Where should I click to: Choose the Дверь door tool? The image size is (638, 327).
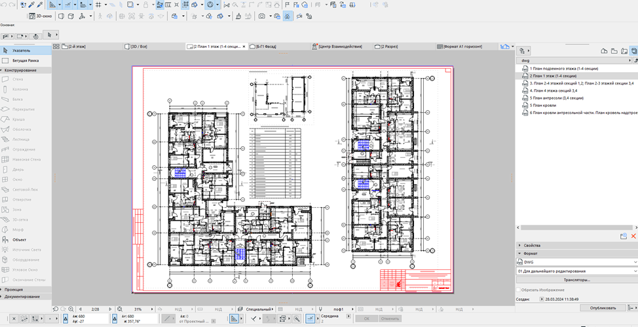(26, 170)
